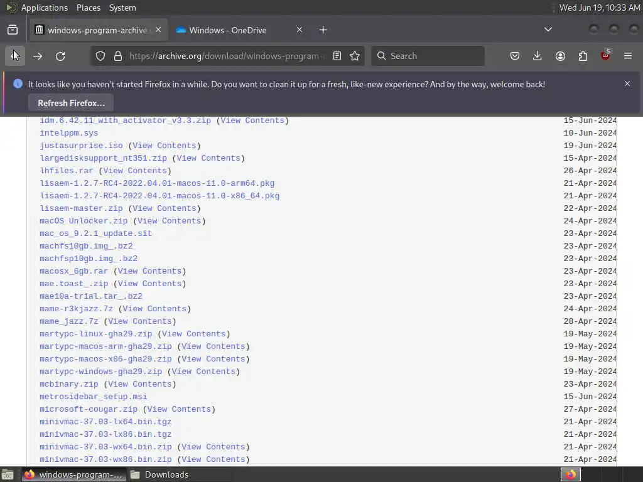Open machfsp10gb.img_.bz2 link
Screen dimensions: 643x482
click(x=89, y=259)
